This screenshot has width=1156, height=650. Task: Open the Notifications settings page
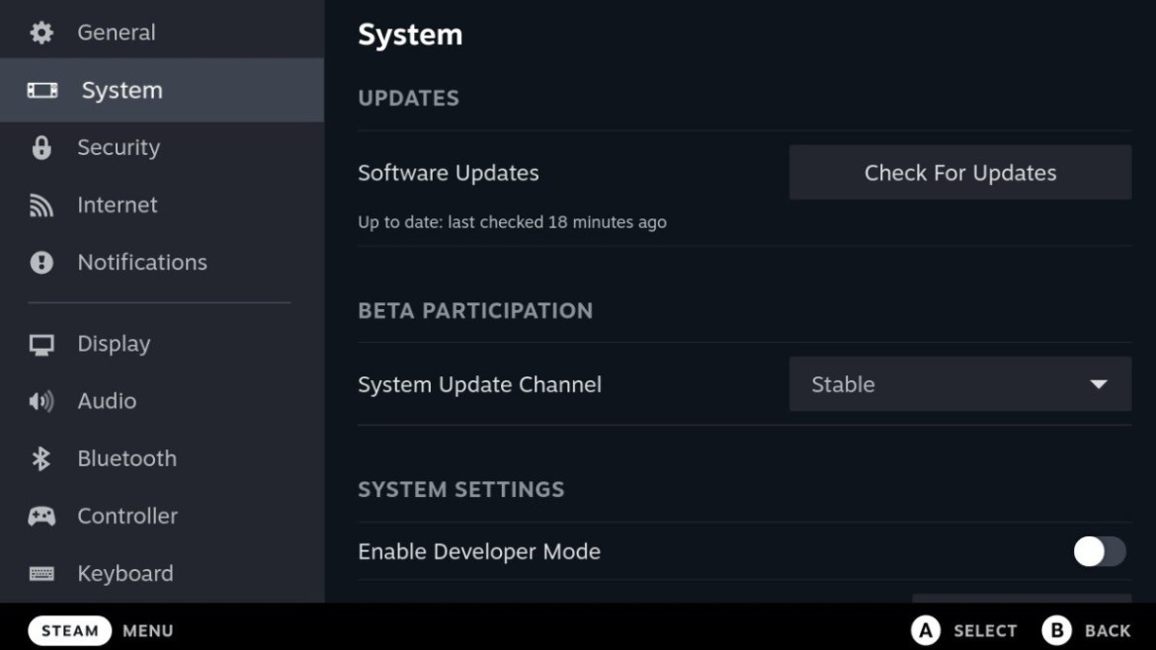coord(142,263)
